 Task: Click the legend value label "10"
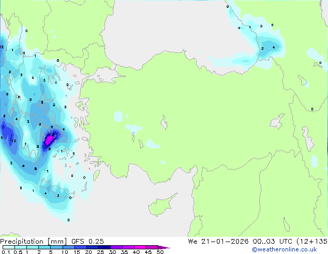click(x=65, y=252)
